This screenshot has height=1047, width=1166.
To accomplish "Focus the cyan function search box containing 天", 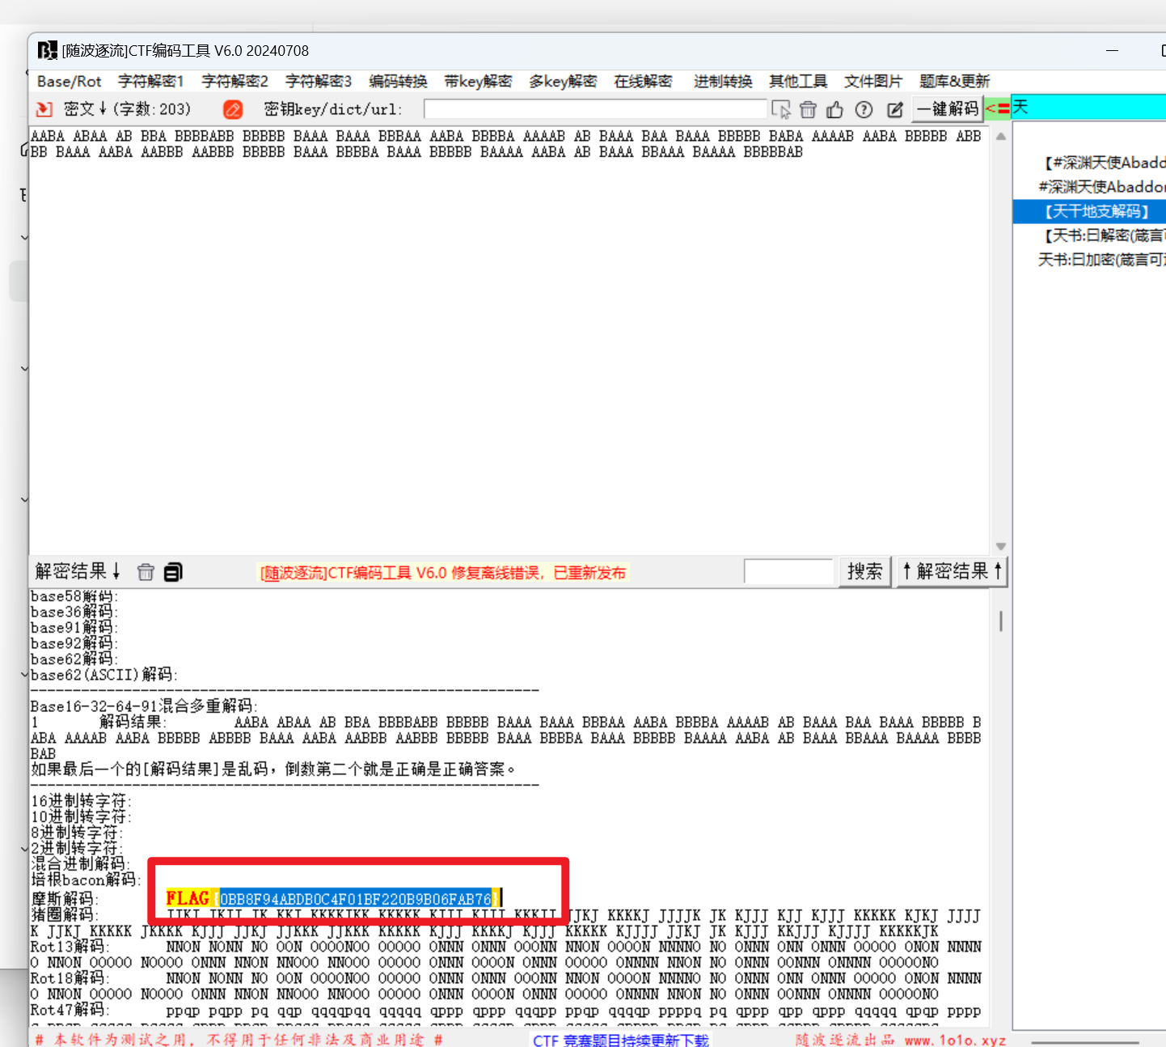I will pyautogui.click(x=1088, y=108).
